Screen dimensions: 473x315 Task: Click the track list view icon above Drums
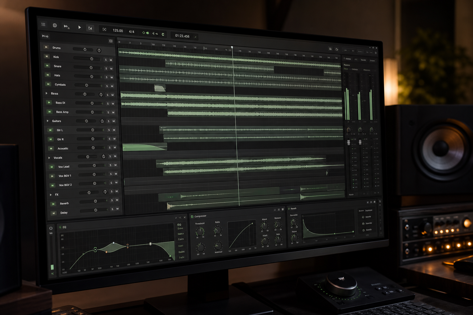111,41
